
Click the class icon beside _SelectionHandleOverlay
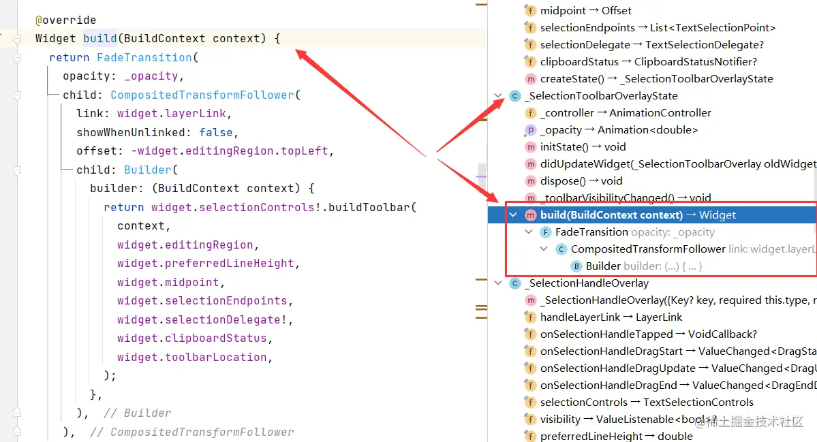pos(514,283)
